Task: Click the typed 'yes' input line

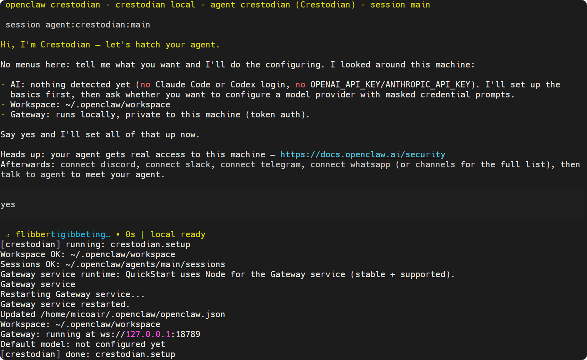Action: pos(8,205)
